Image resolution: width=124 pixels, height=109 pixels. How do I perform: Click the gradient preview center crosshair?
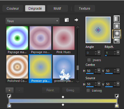click(98, 30)
